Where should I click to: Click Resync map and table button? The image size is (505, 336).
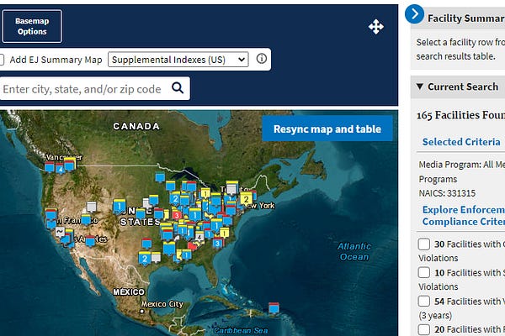pyautogui.click(x=327, y=129)
